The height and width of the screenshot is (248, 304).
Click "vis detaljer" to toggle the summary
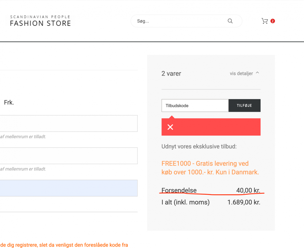point(241,73)
